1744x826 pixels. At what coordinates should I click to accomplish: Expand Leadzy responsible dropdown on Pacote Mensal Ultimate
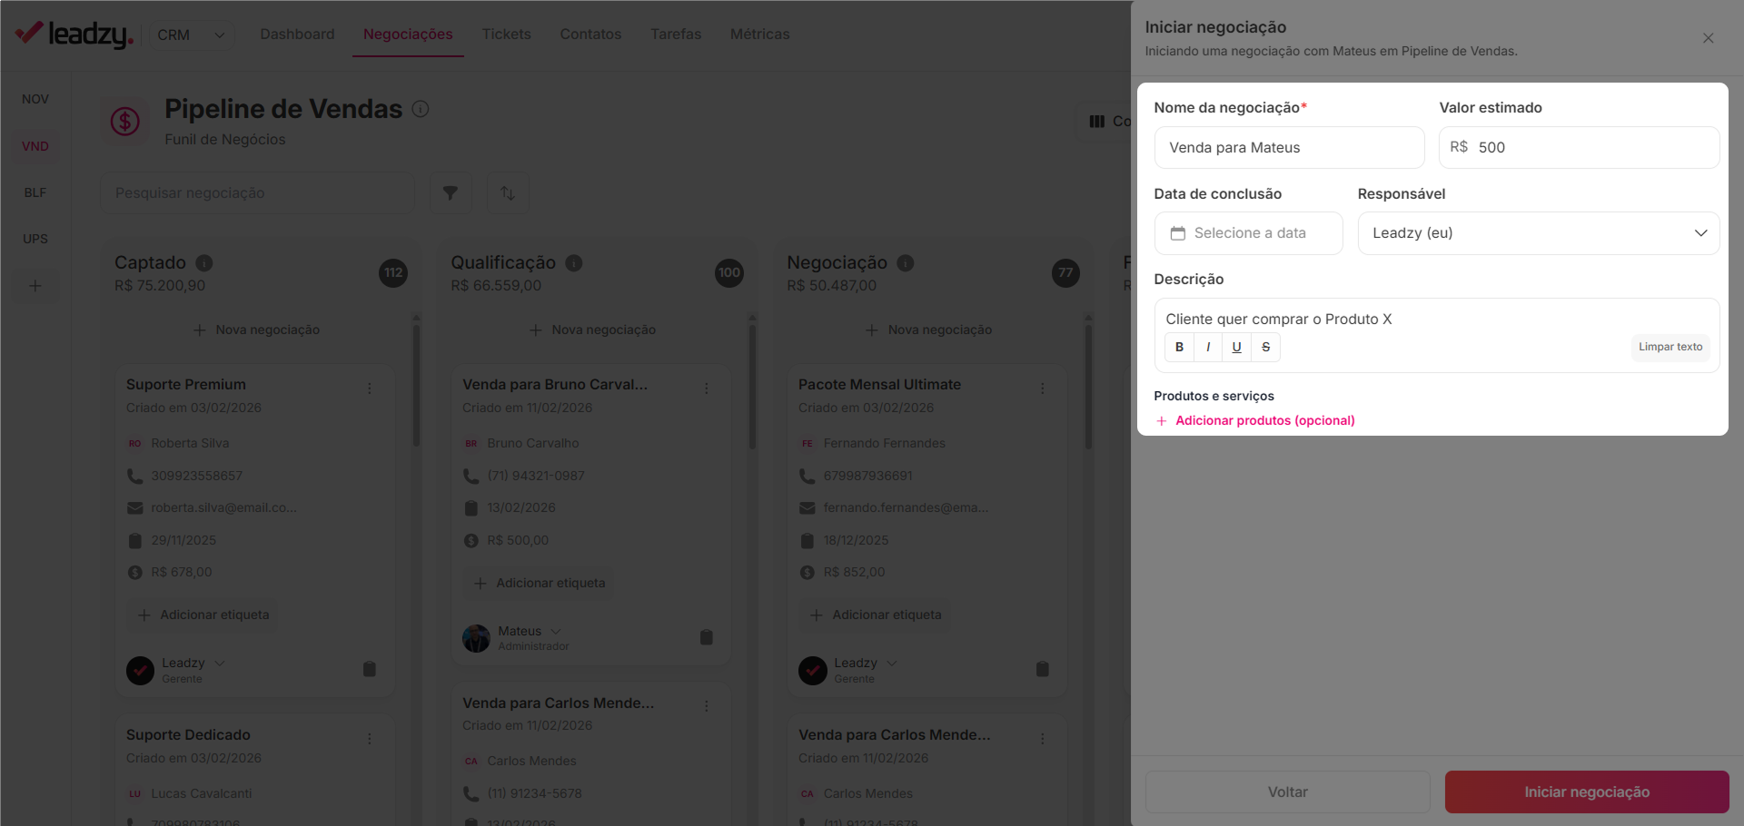tap(892, 664)
